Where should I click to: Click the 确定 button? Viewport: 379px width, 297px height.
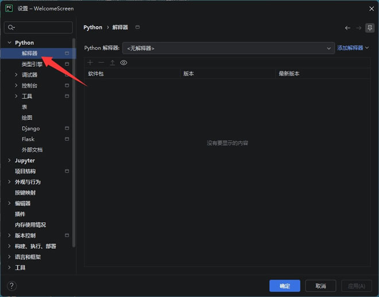285,286
